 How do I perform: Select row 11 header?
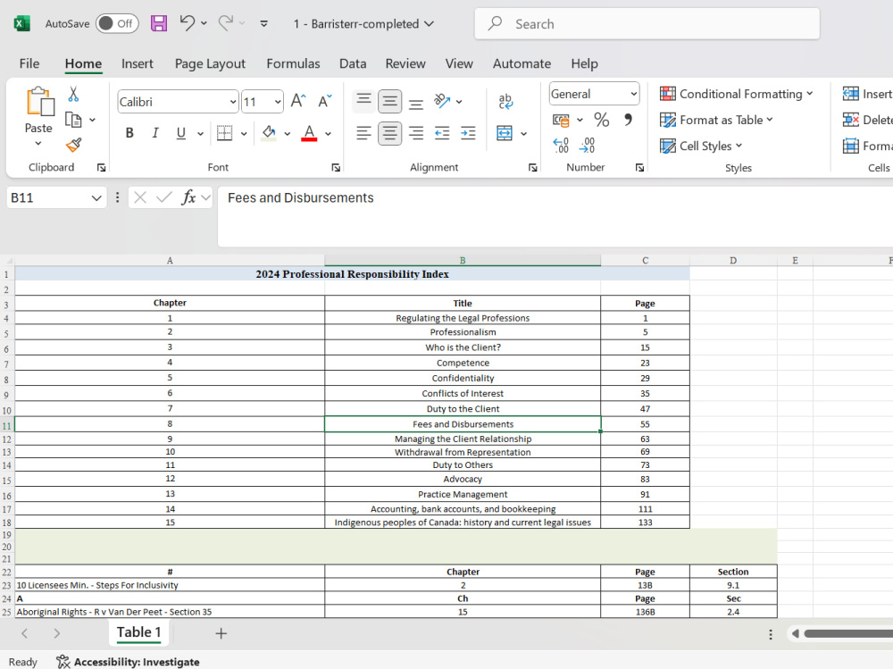tap(7, 424)
